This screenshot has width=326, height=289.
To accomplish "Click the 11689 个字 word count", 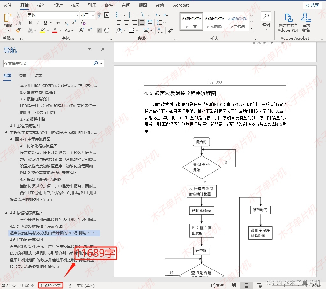I will point(50,286).
